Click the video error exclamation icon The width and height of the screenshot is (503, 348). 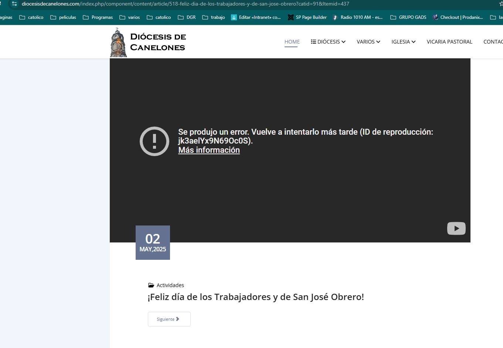pos(154,141)
